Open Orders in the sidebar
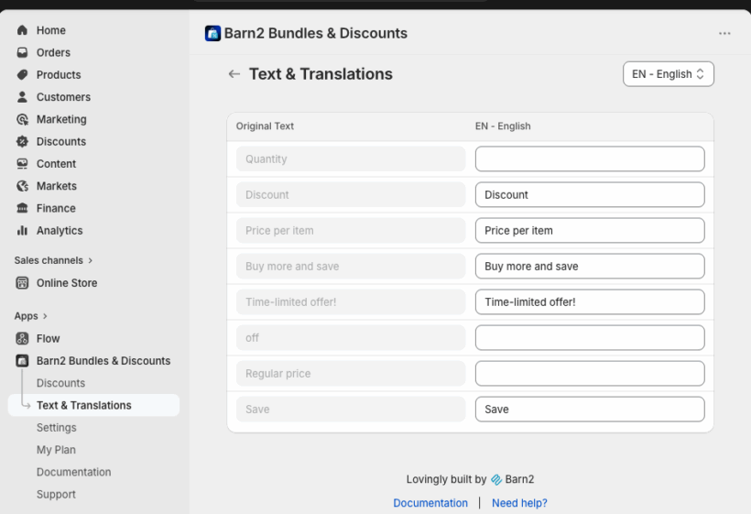 click(x=53, y=53)
